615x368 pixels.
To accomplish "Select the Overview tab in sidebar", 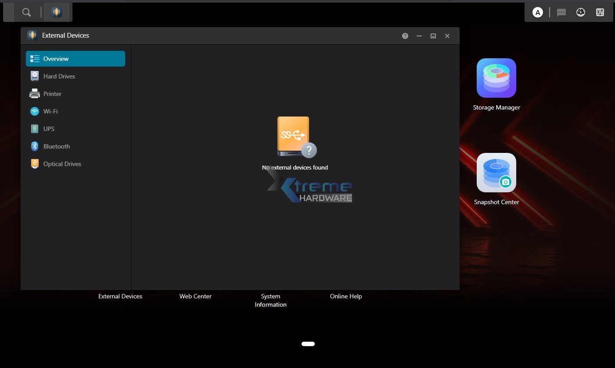I will (76, 59).
